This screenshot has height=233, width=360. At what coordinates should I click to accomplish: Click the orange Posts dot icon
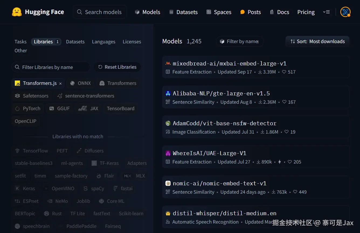(x=242, y=12)
